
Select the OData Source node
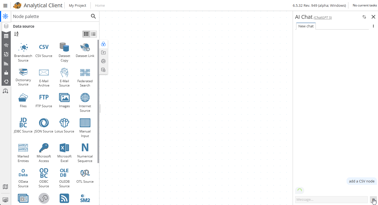click(23, 178)
